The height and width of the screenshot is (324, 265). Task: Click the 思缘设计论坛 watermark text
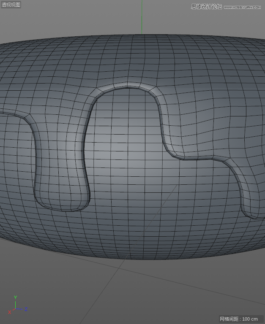click(206, 7)
